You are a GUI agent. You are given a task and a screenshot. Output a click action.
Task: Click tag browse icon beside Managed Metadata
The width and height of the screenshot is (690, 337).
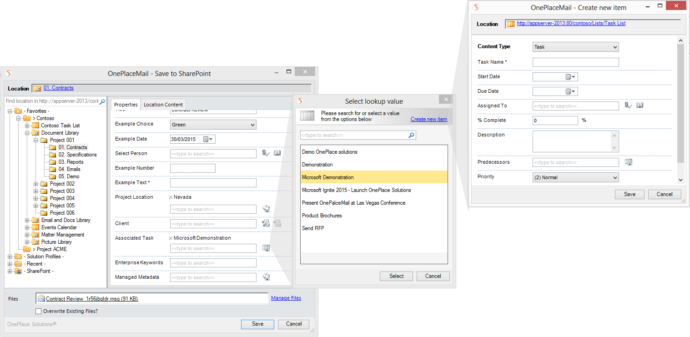tap(267, 277)
